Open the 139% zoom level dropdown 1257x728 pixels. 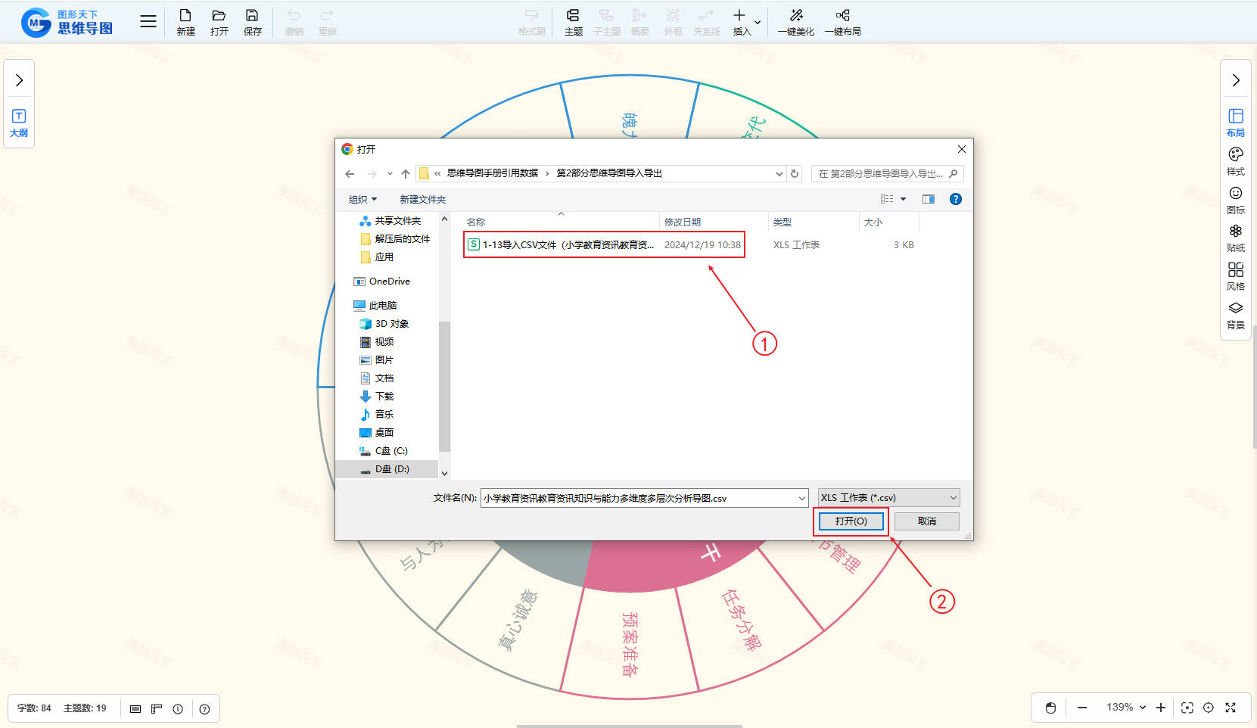coord(1126,708)
